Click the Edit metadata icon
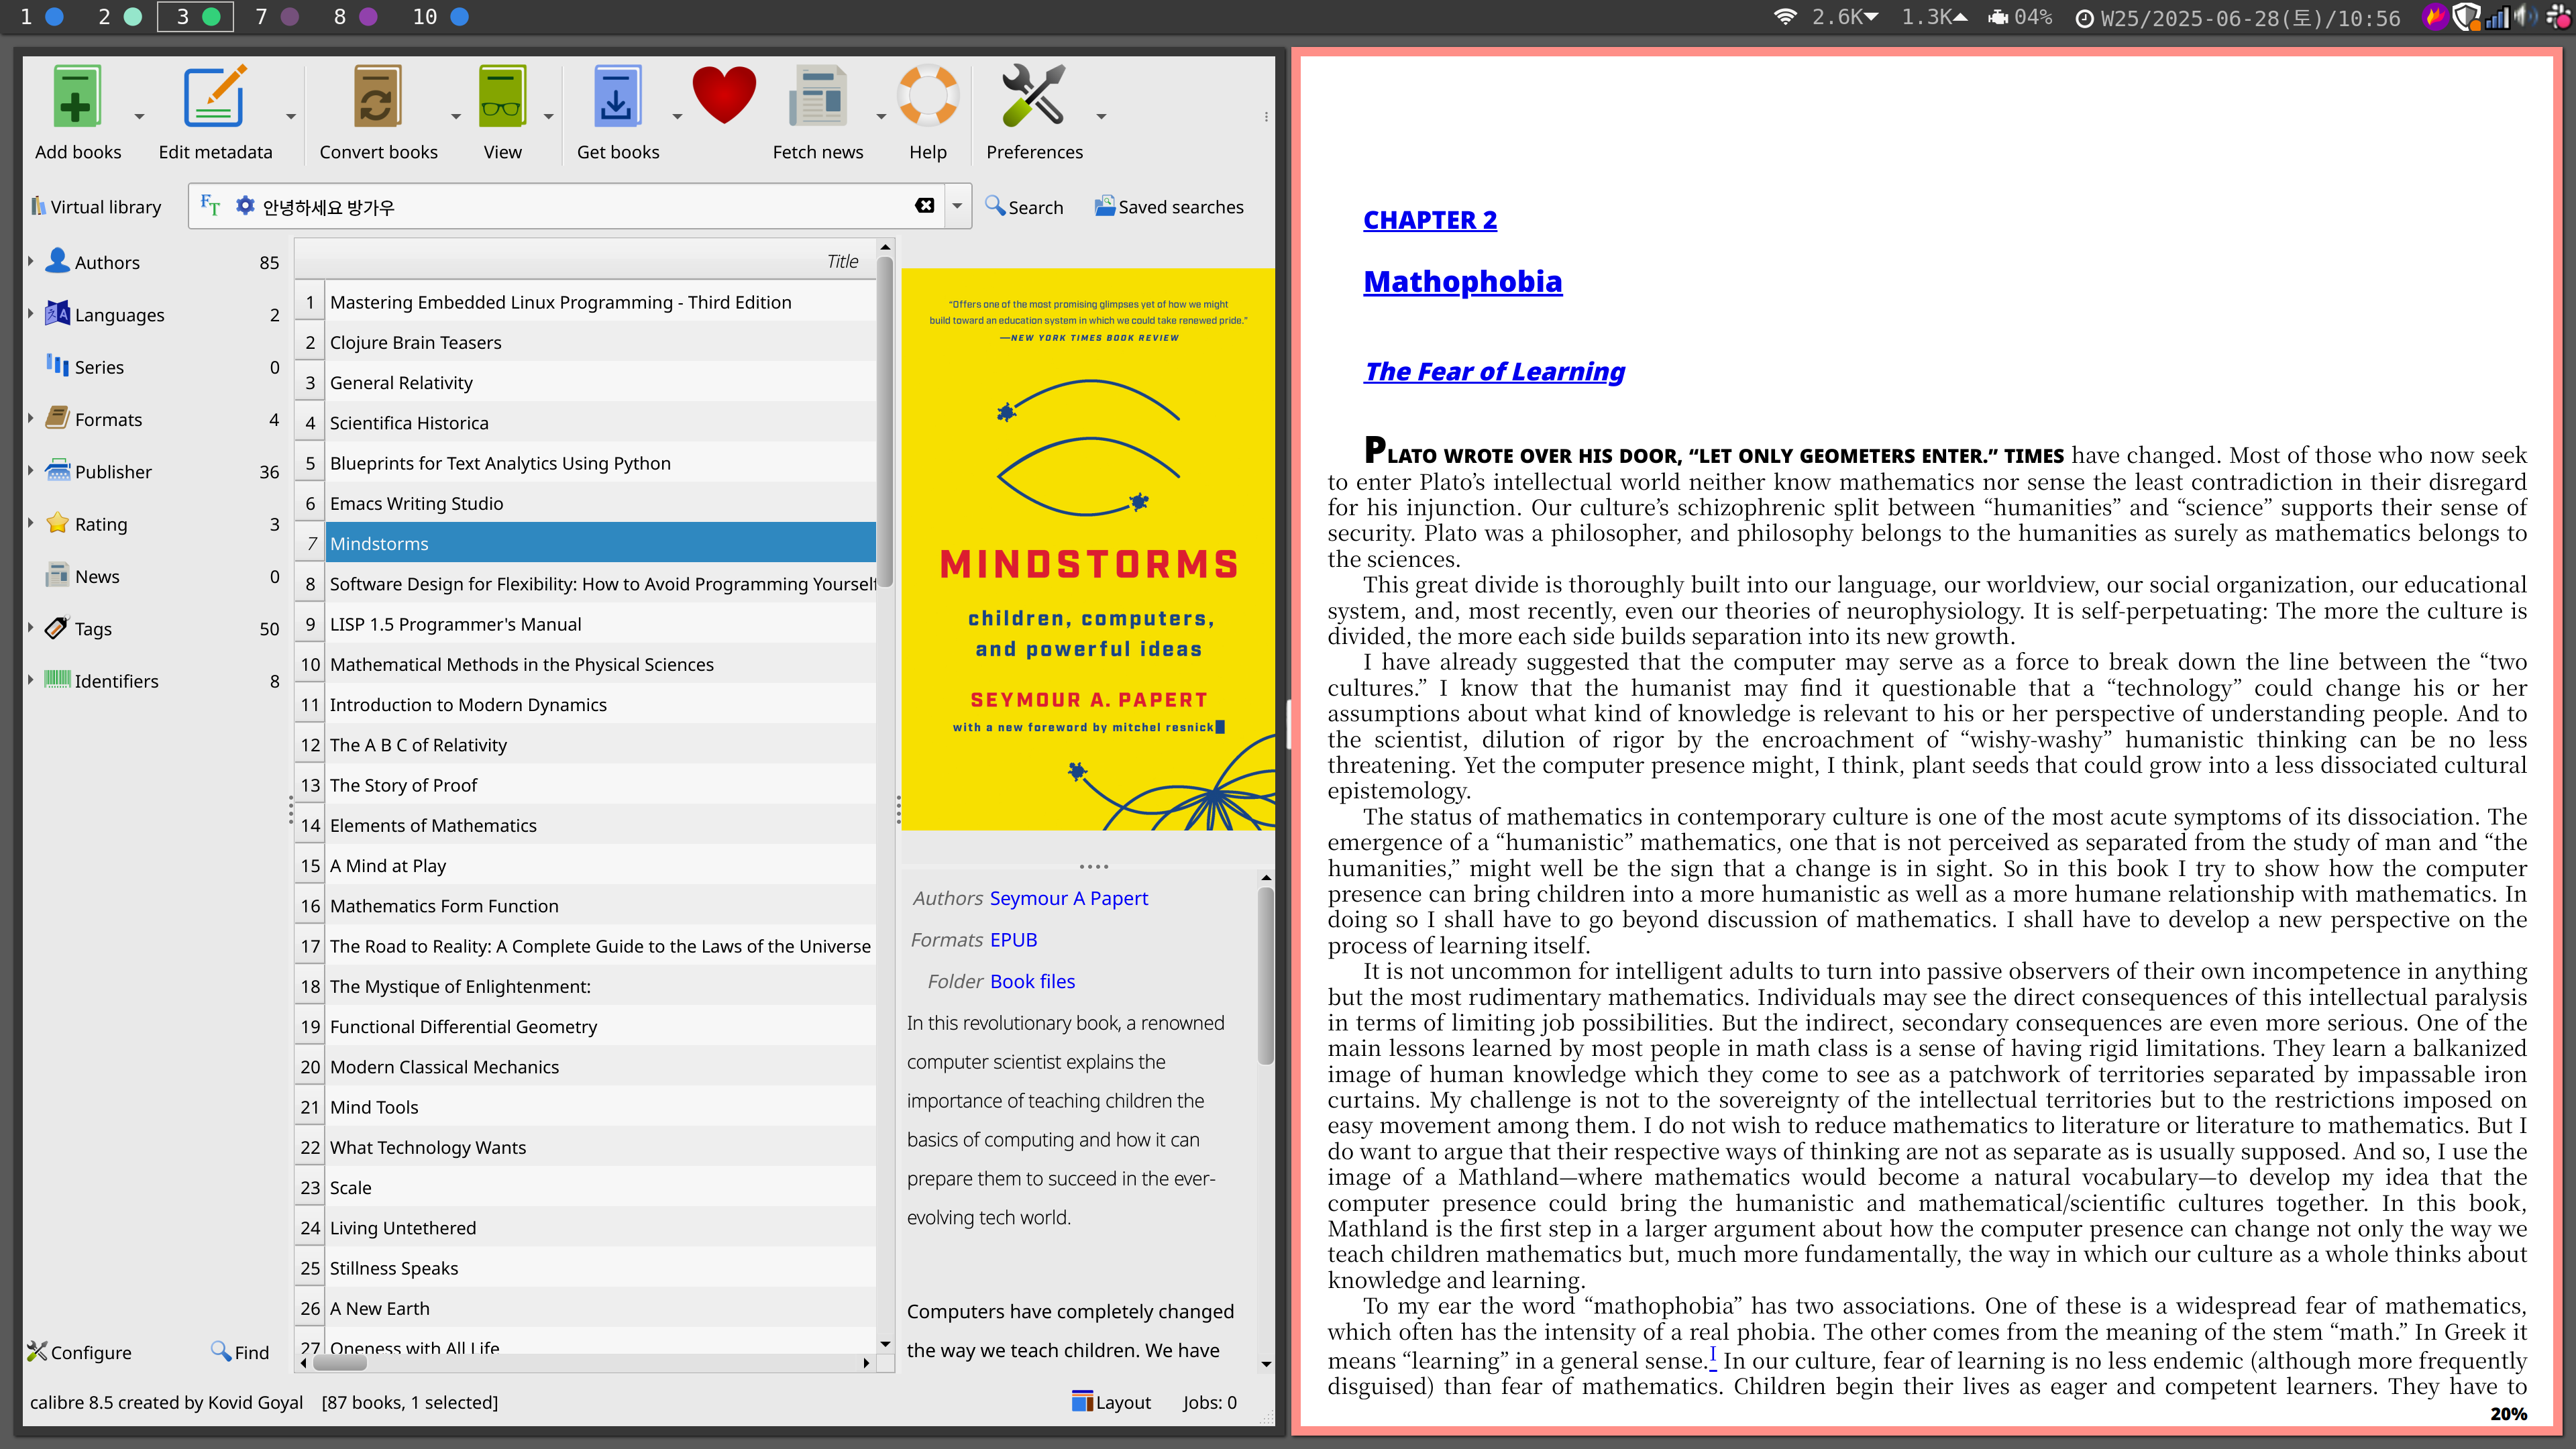 click(214, 97)
